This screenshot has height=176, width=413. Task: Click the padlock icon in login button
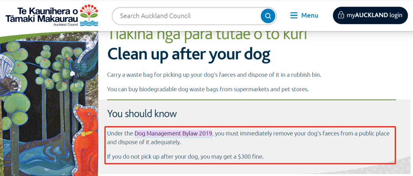[x=341, y=15]
